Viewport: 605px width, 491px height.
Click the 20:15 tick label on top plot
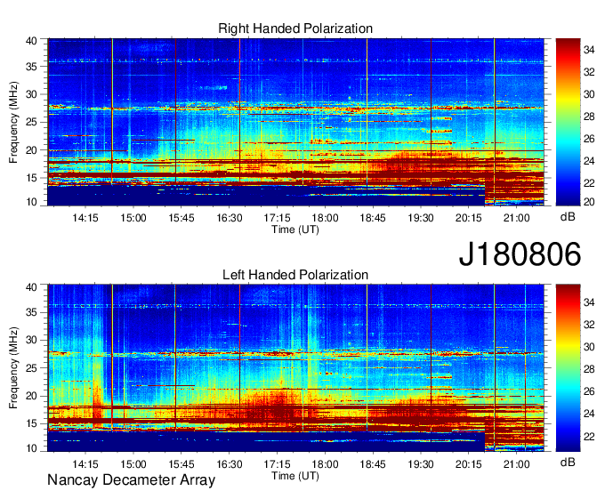[468, 218]
